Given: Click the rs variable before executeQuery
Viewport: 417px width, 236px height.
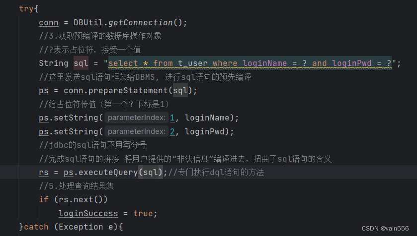Looking at the screenshot, I should 44,173.
